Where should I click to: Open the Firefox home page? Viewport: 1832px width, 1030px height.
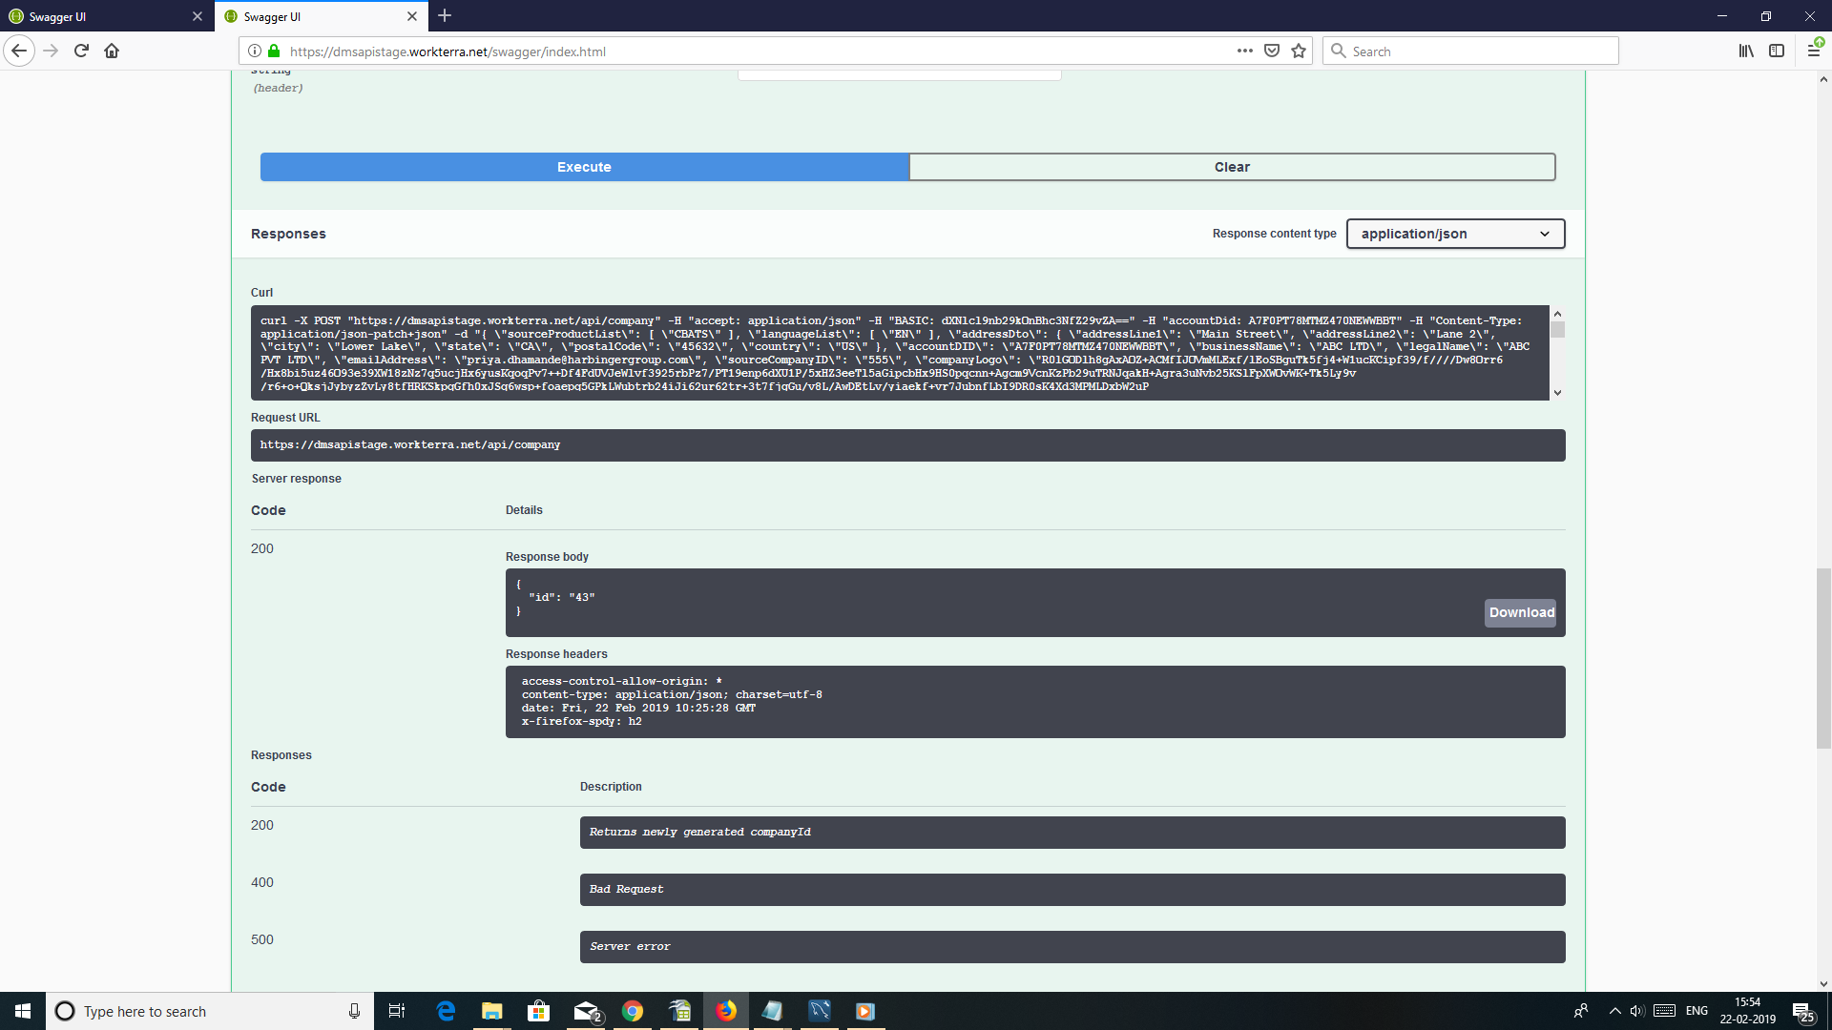click(x=112, y=51)
